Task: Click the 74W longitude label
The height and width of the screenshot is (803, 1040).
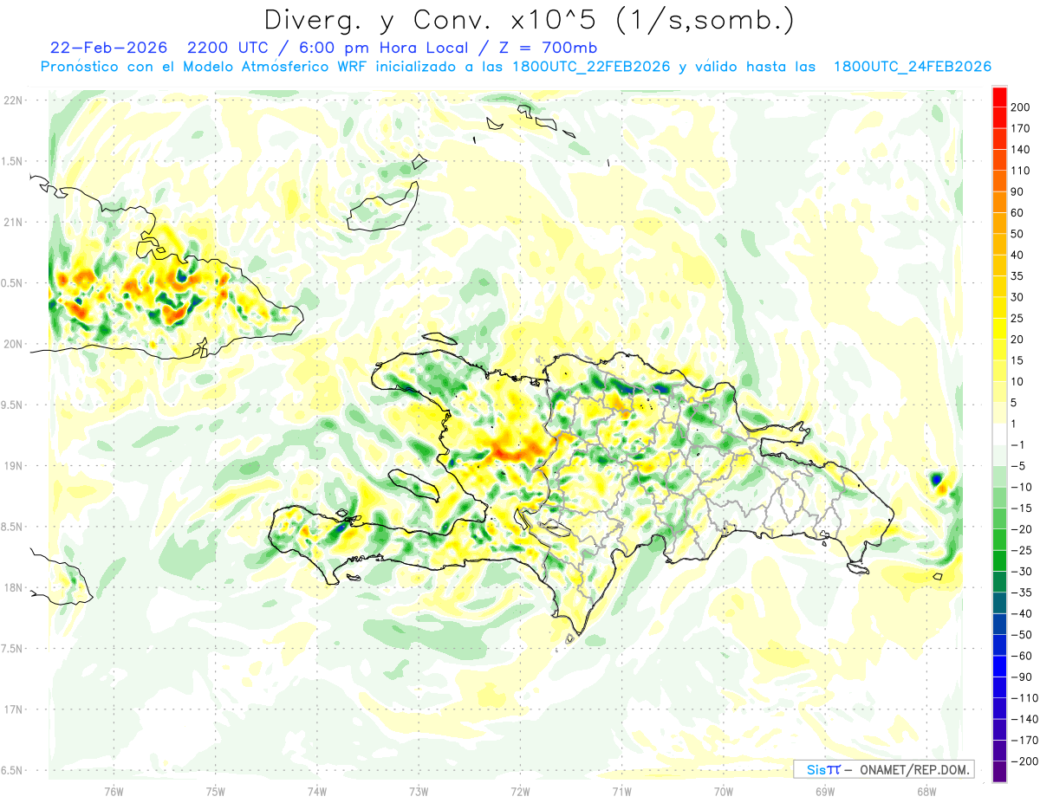Action: (x=317, y=792)
